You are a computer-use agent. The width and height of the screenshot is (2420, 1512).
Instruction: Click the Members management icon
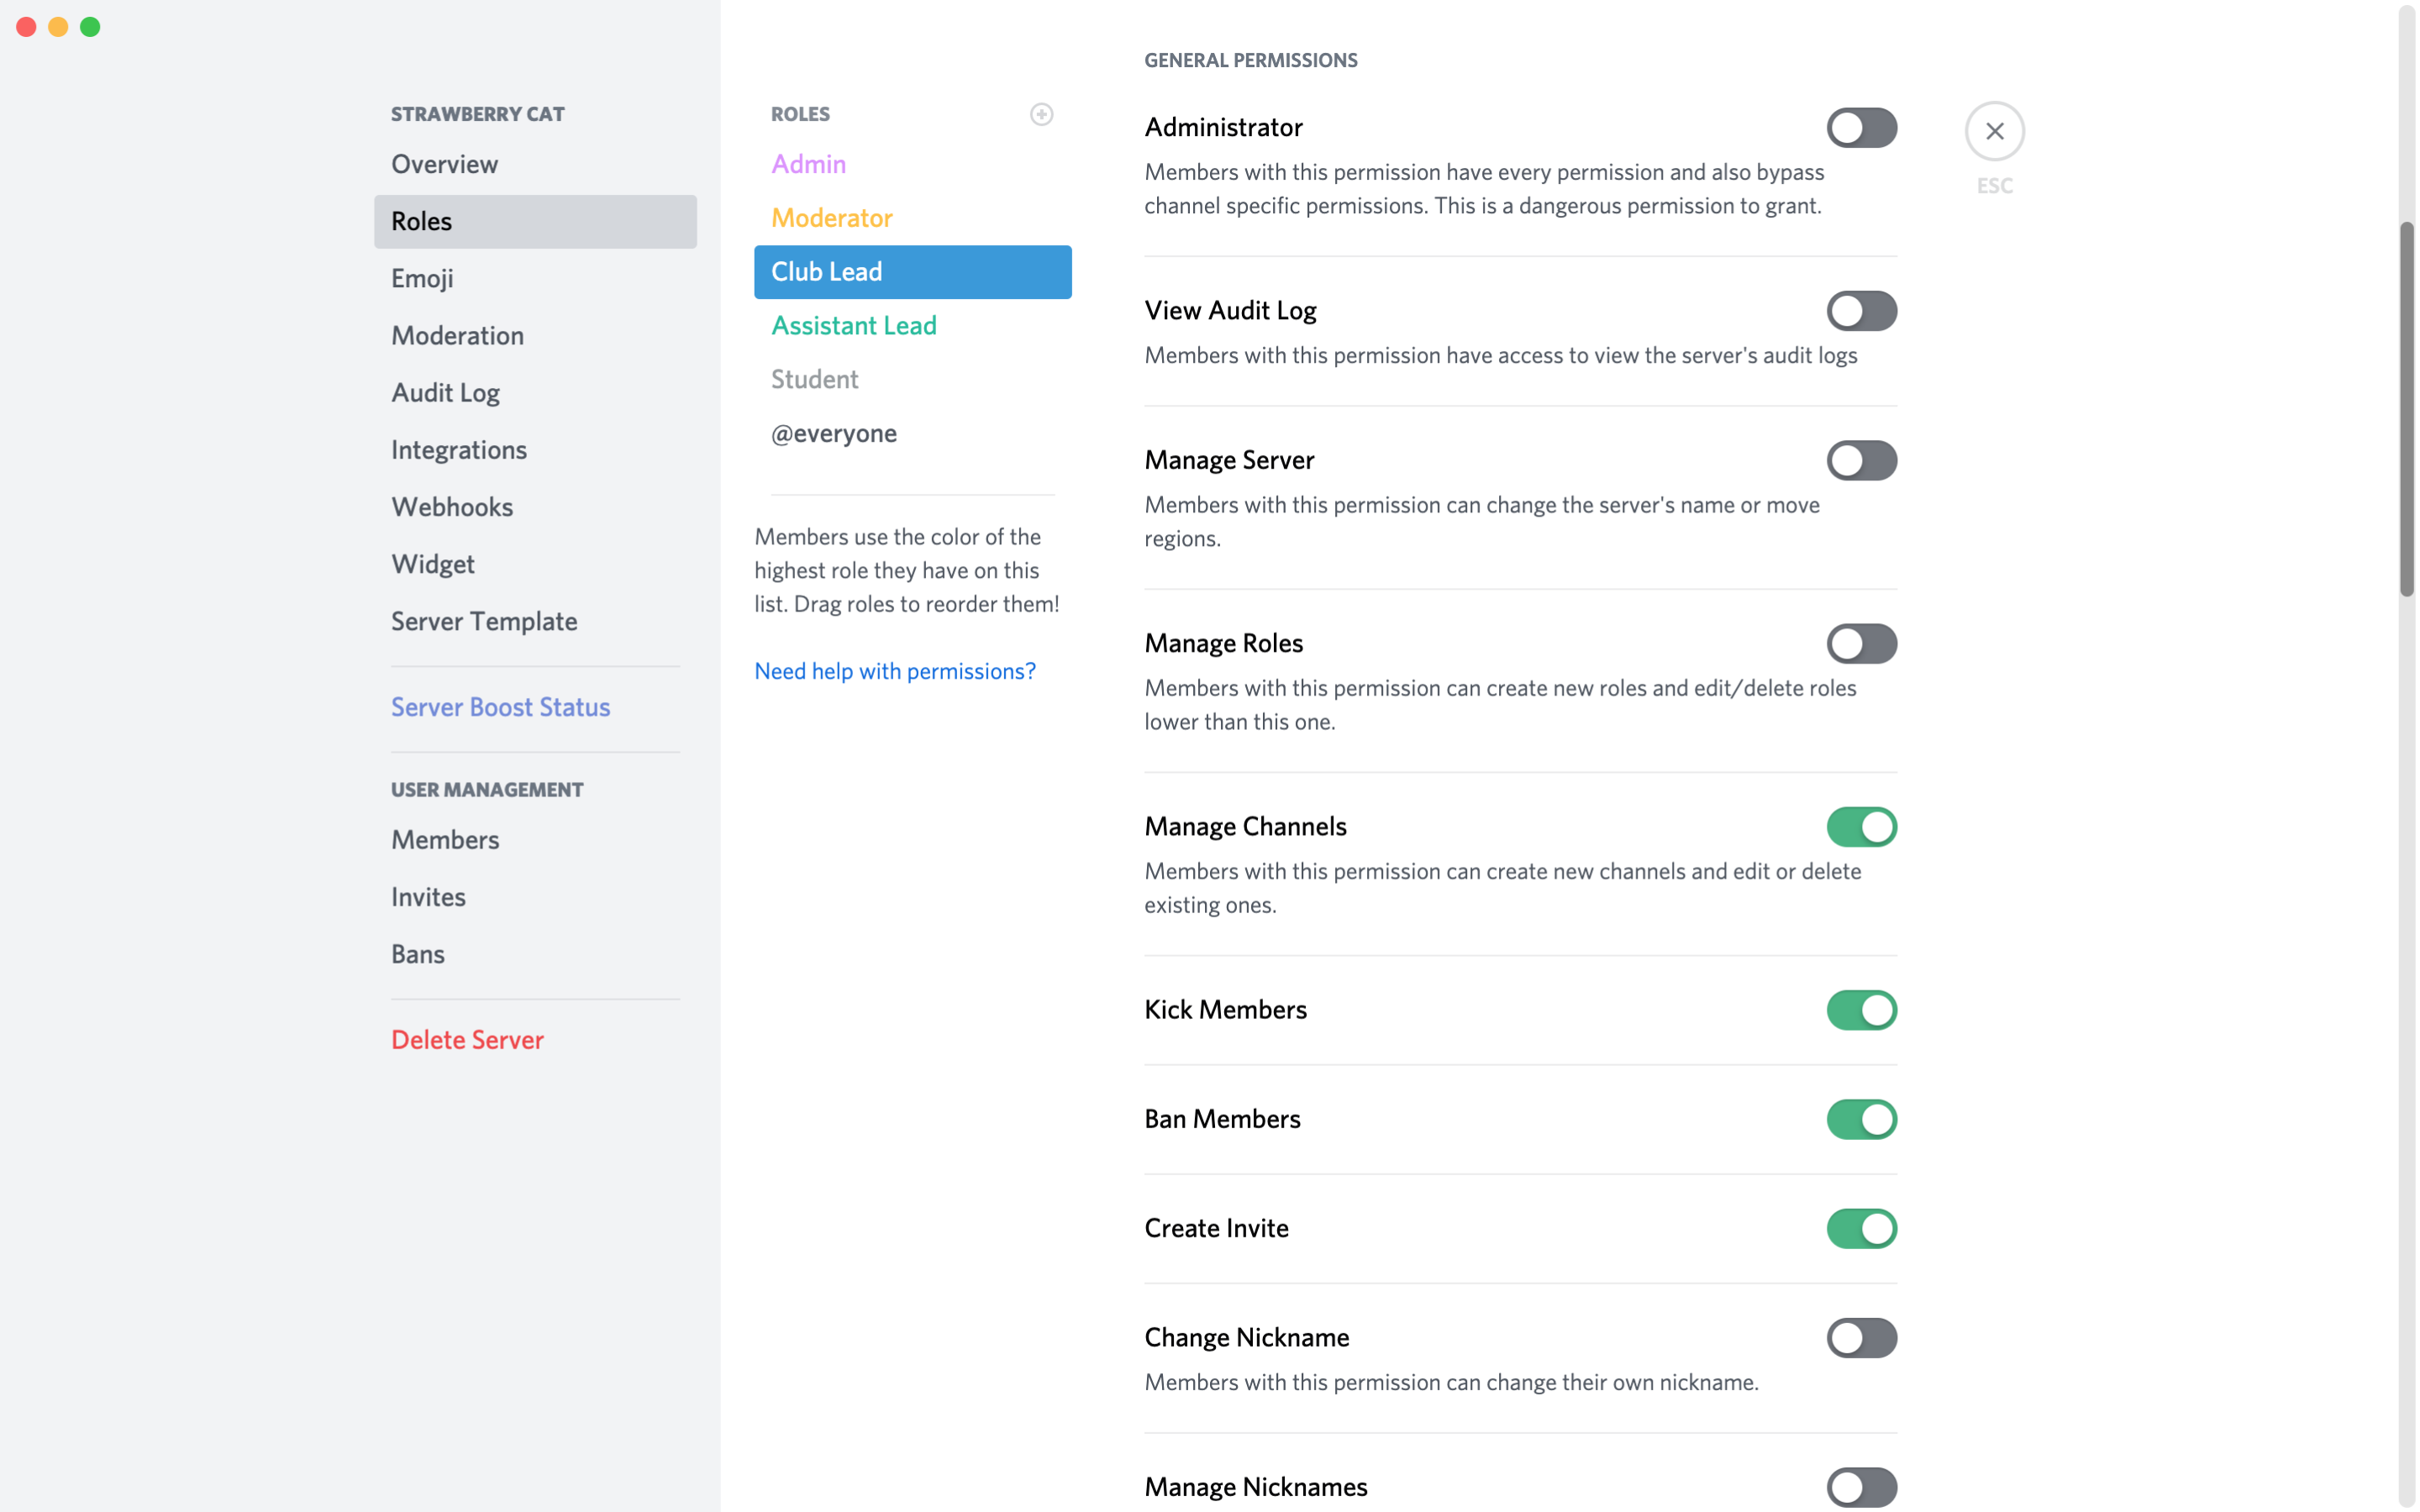pyautogui.click(x=445, y=840)
